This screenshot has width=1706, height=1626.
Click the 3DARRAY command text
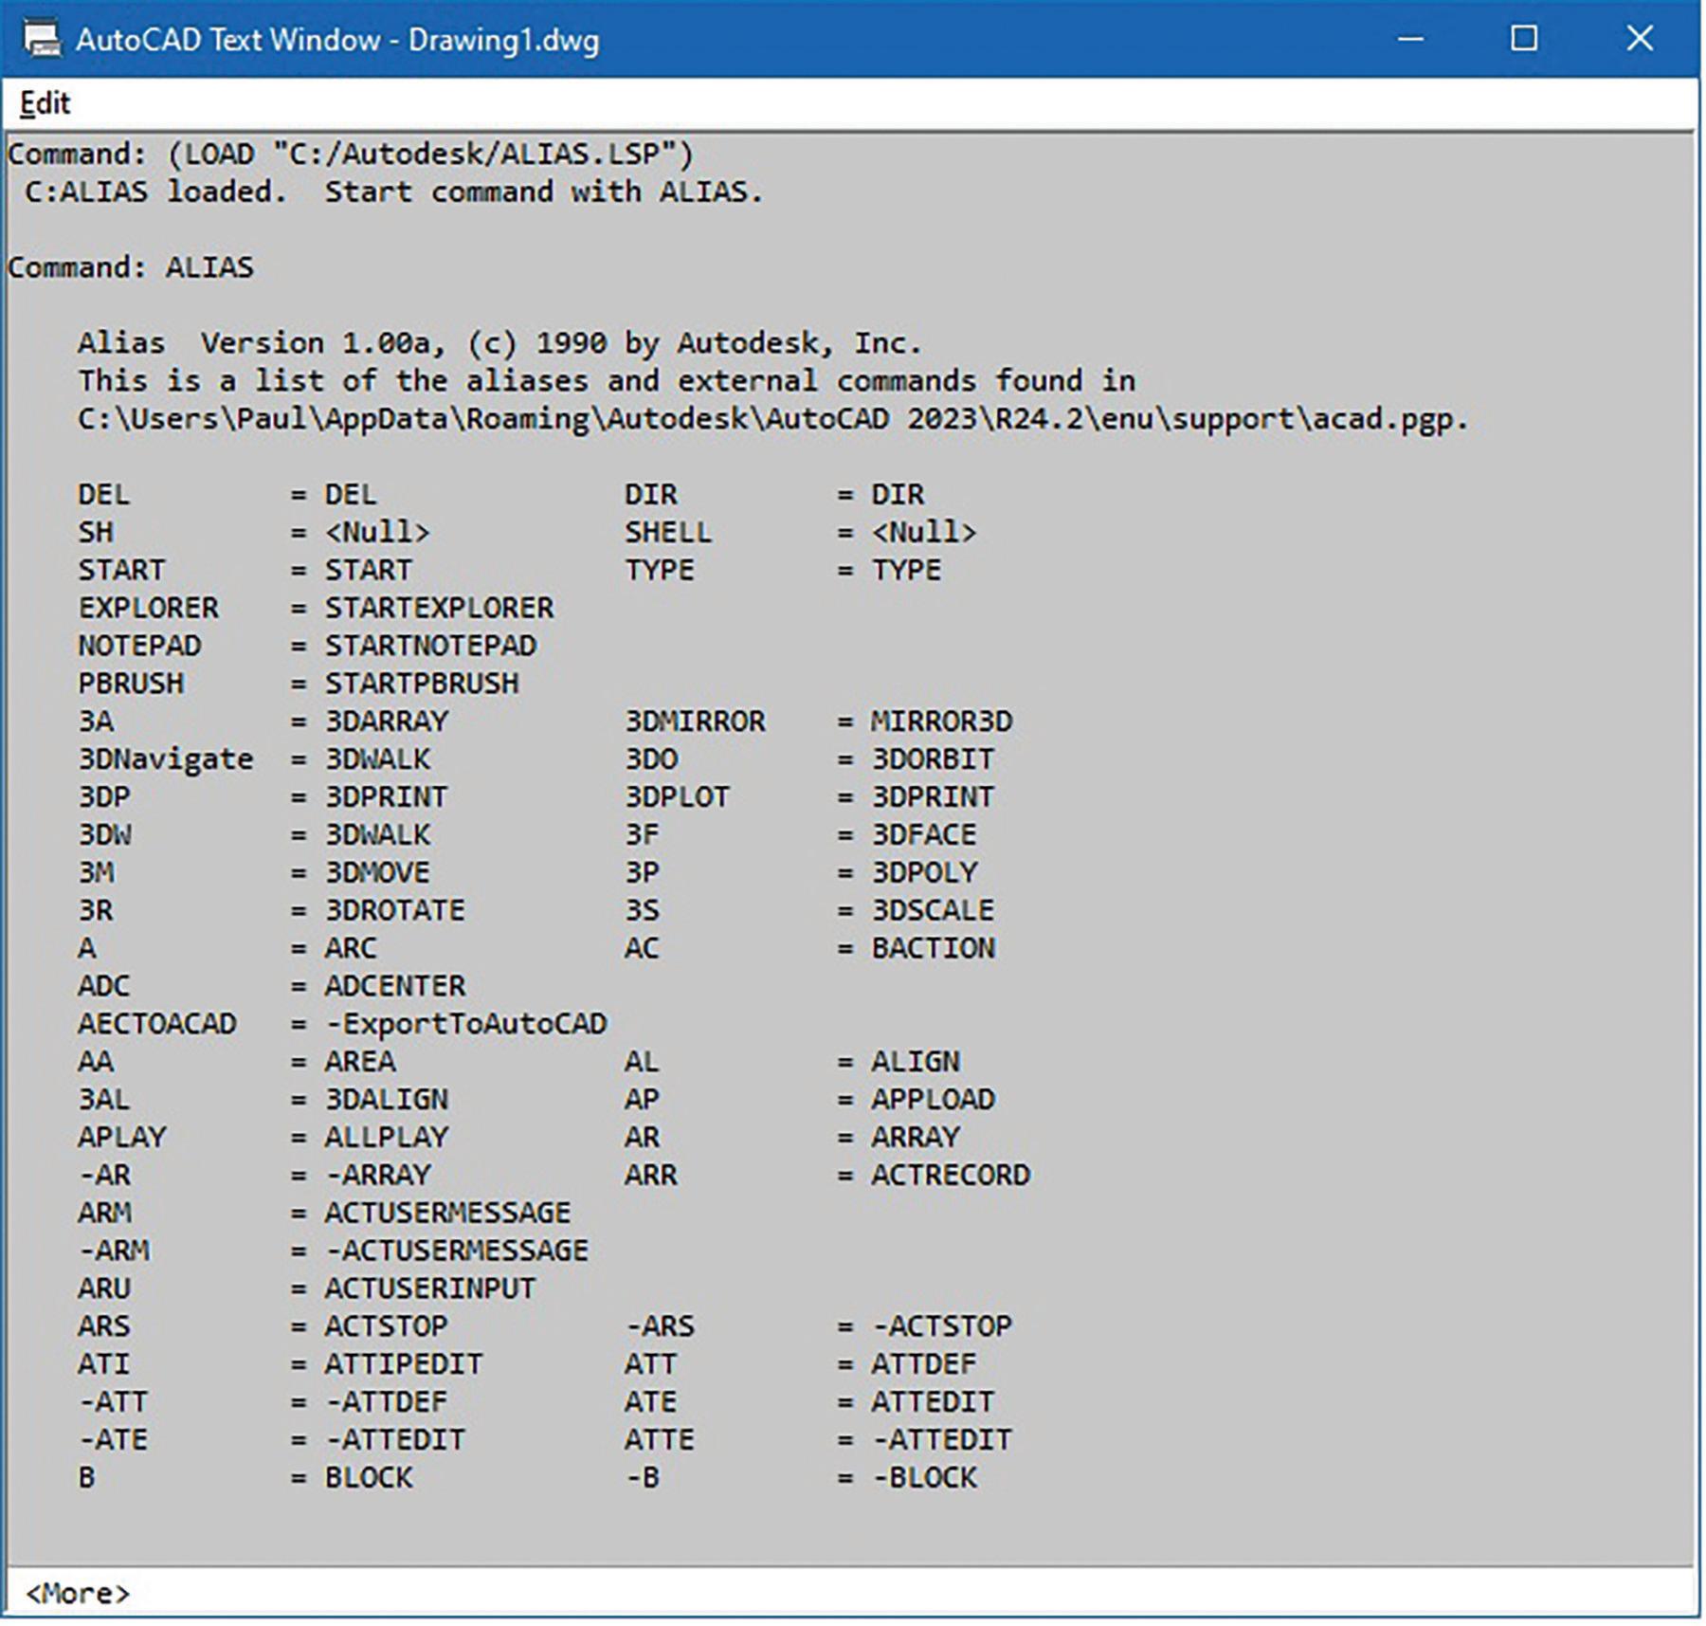(387, 722)
